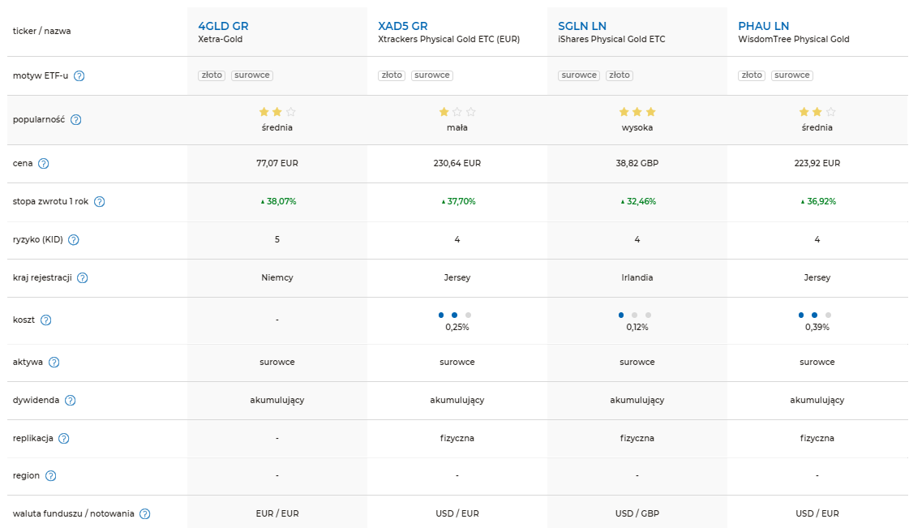Click popularity stars for XAD5 GR
Image resolution: width=909 pixels, height=528 pixels.
457,112
